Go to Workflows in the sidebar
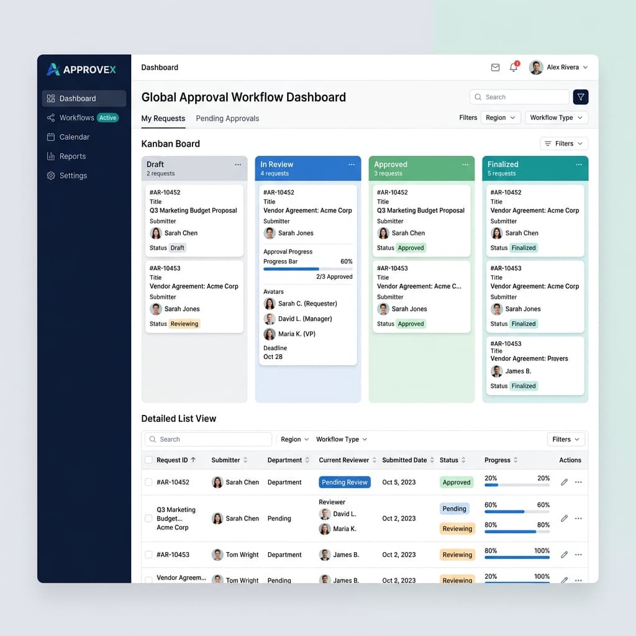Viewport: 636px width, 636px height. click(84, 117)
